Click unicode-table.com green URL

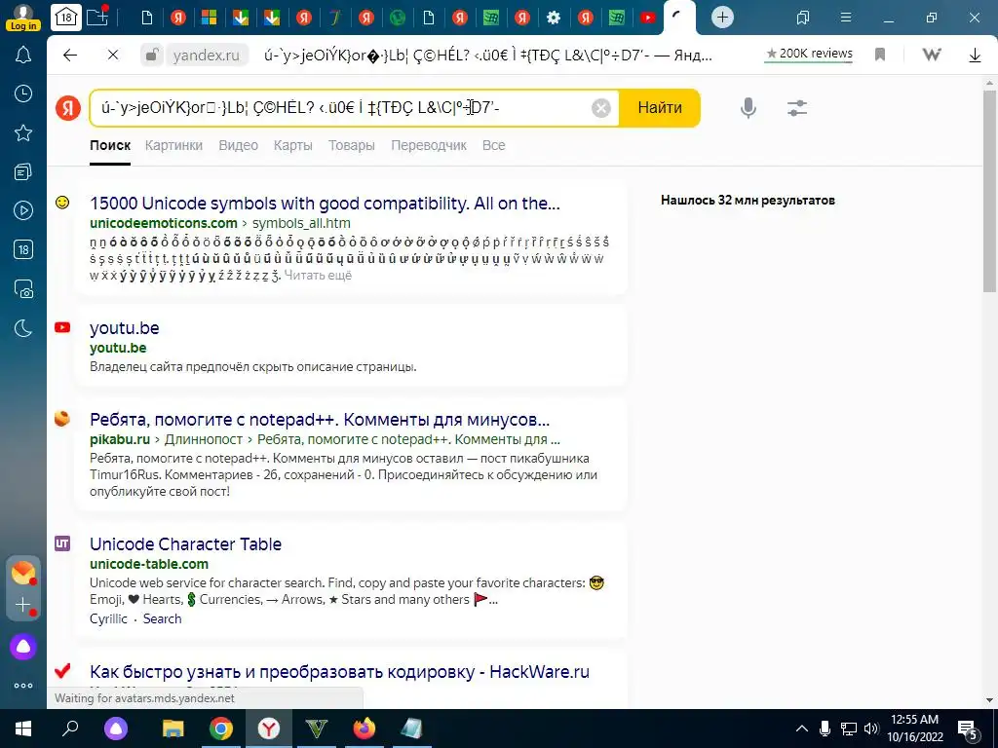tap(149, 564)
